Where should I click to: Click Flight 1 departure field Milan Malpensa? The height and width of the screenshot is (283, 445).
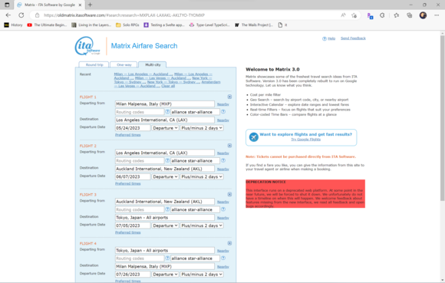click(165, 104)
